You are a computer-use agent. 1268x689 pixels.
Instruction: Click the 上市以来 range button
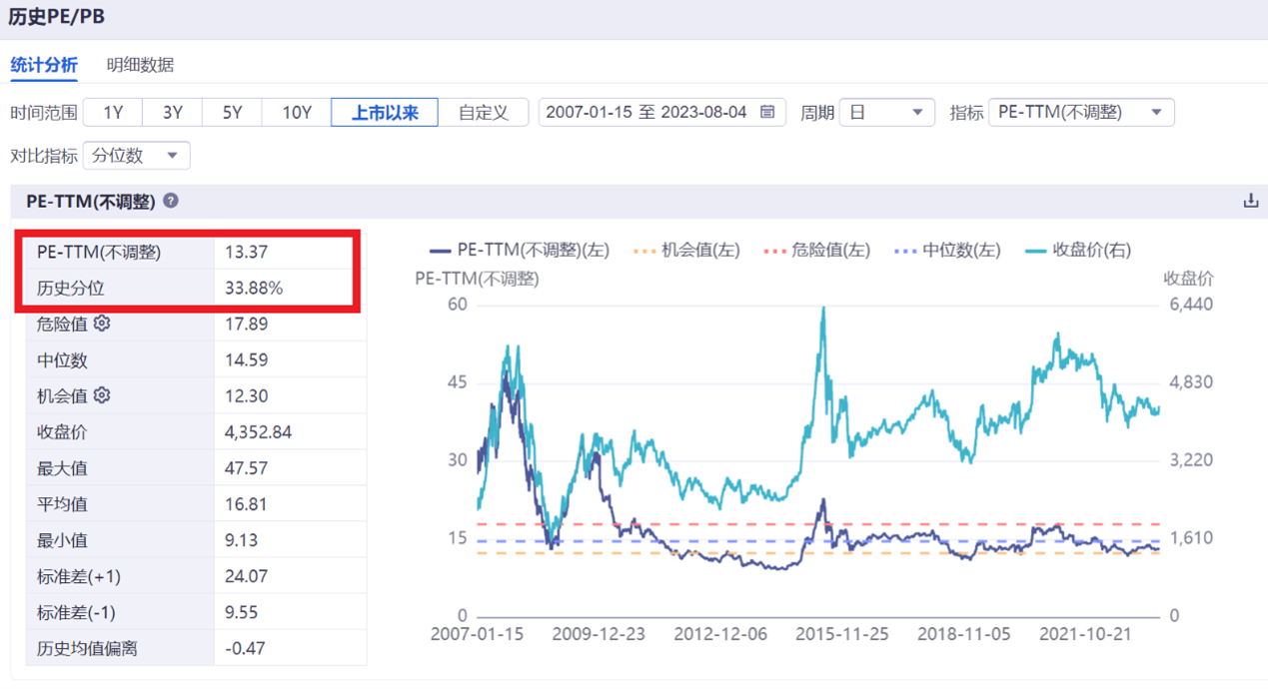click(384, 112)
